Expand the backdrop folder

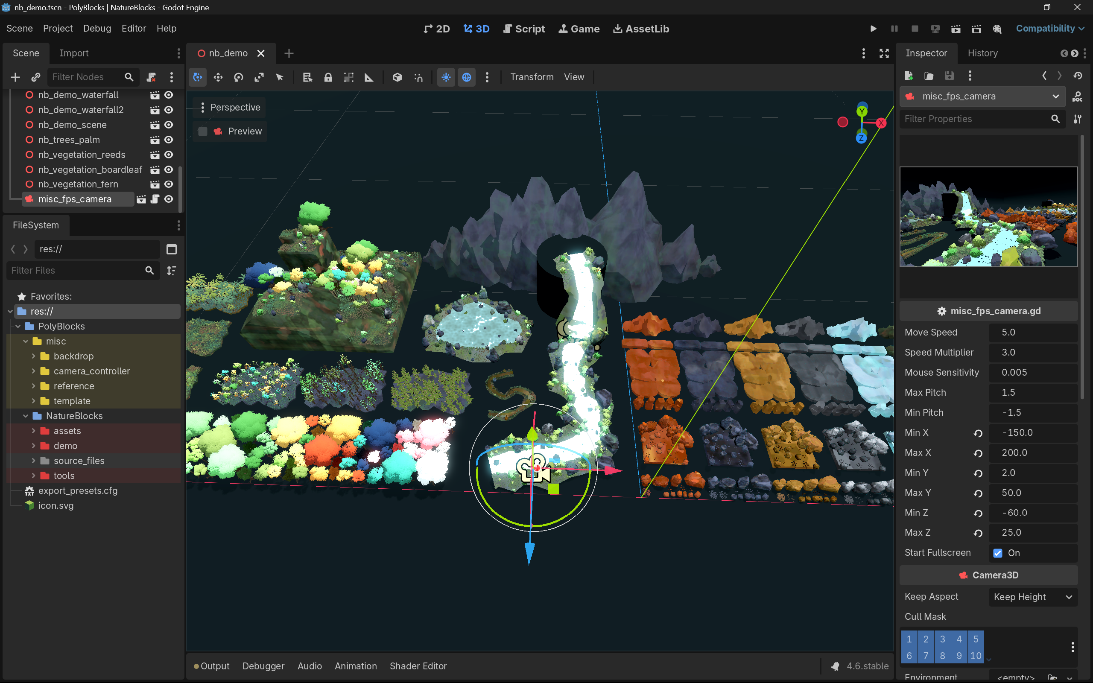click(x=33, y=356)
